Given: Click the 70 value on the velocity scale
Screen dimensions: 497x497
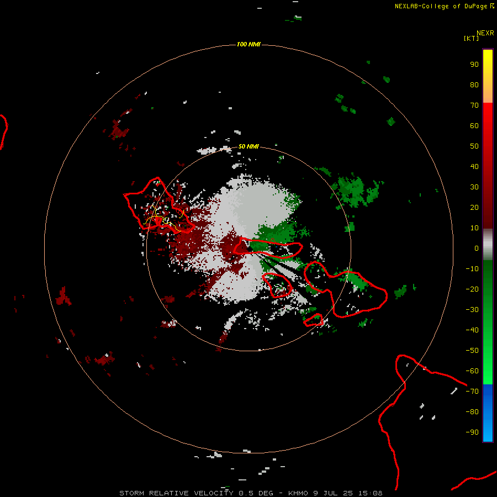Looking at the screenshot, I should 474,105.
